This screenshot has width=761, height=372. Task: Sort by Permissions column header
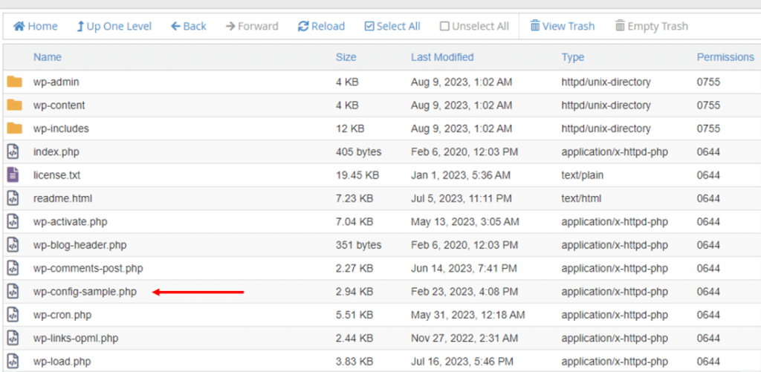[x=725, y=57]
